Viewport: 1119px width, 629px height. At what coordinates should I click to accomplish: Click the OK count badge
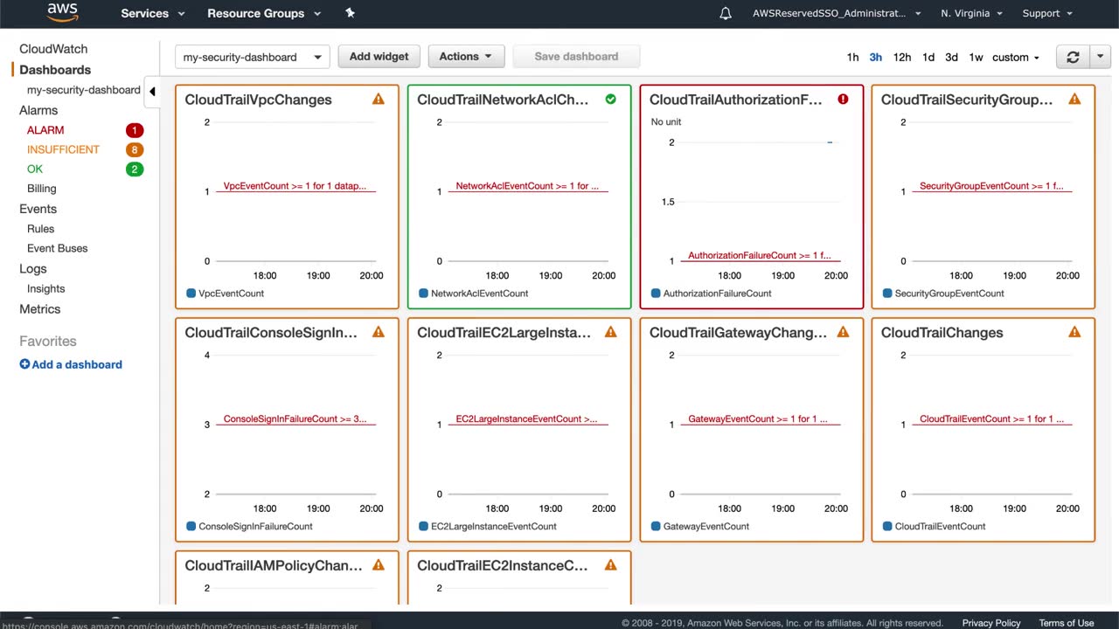134,169
